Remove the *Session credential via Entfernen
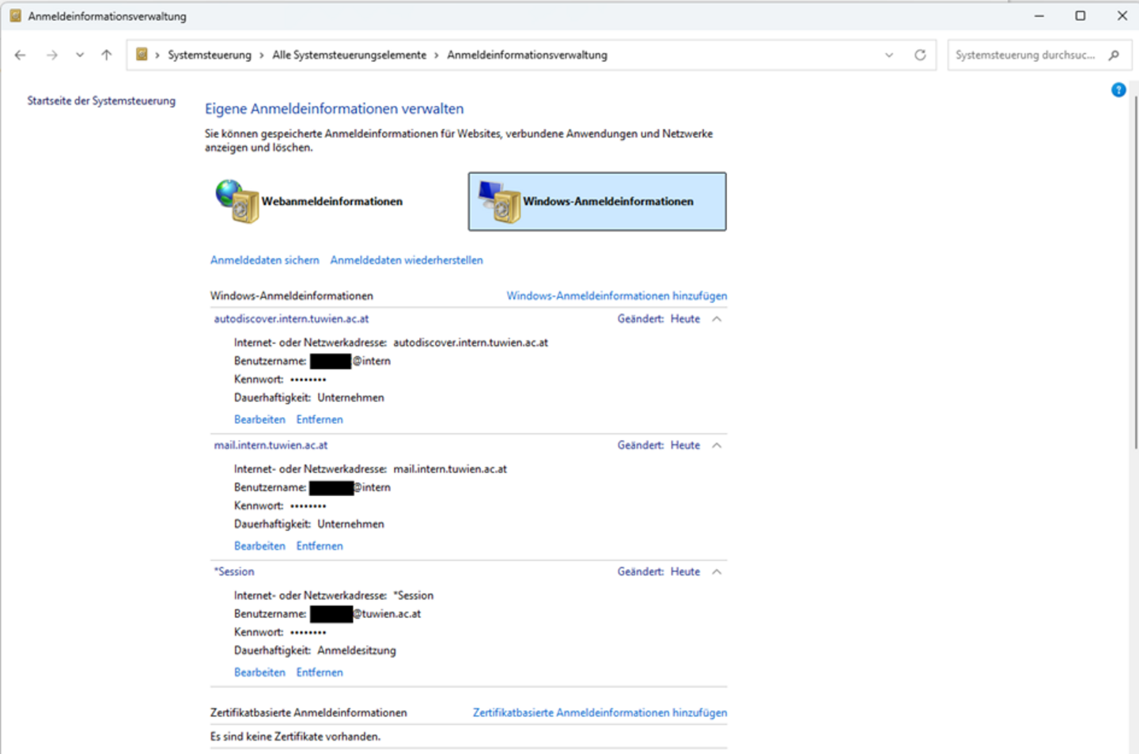 [320, 672]
